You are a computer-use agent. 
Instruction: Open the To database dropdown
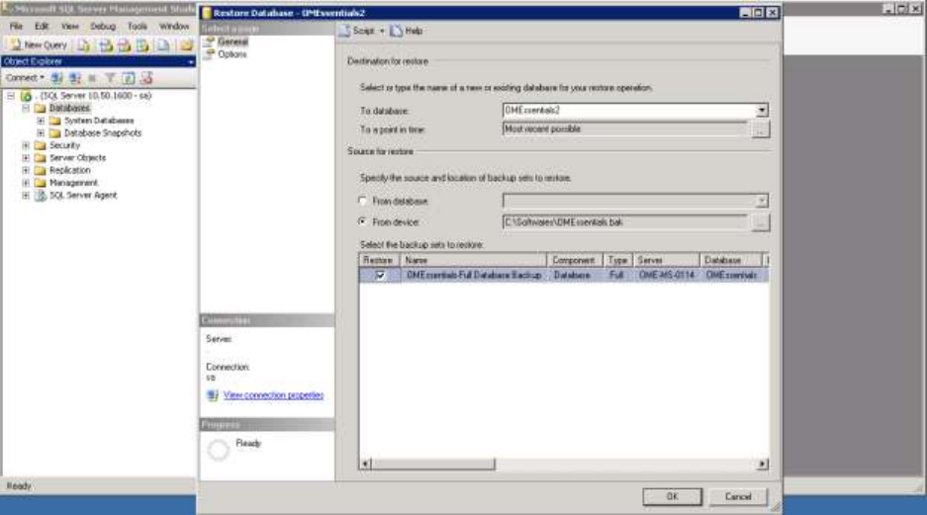pos(762,110)
